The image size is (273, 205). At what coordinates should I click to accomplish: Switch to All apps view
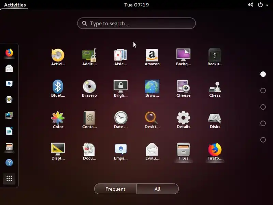(158, 189)
